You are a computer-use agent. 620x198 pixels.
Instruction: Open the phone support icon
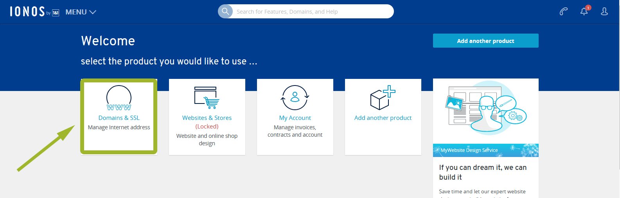[563, 12]
